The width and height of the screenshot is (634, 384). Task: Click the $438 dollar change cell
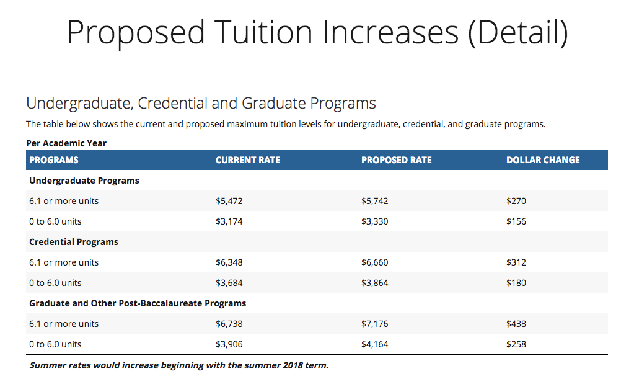coord(516,324)
